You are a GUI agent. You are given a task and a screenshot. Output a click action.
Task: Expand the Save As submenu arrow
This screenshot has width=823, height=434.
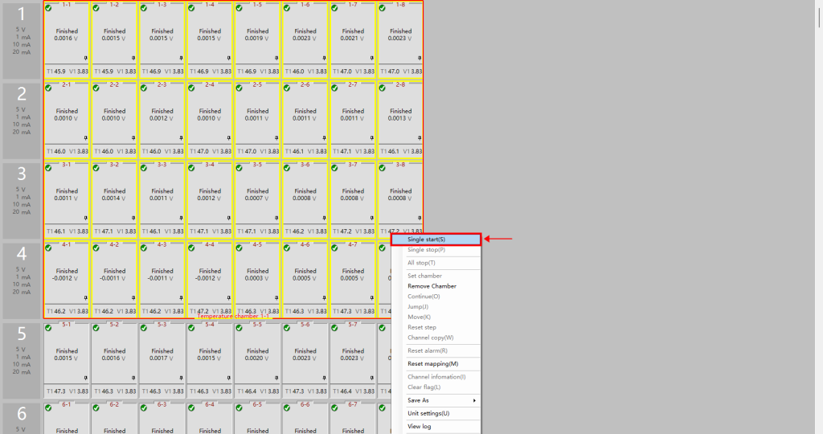tap(474, 400)
